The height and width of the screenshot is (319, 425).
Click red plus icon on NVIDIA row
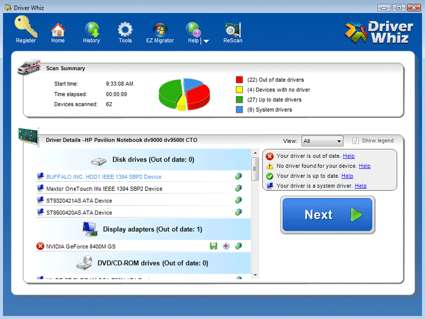point(226,246)
